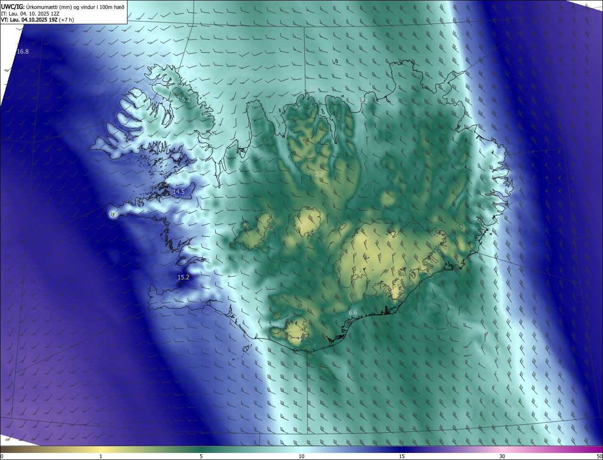This screenshot has width=603, height=460.
Task: Click the color scale tick labeled 1
Action: coord(101,456)
